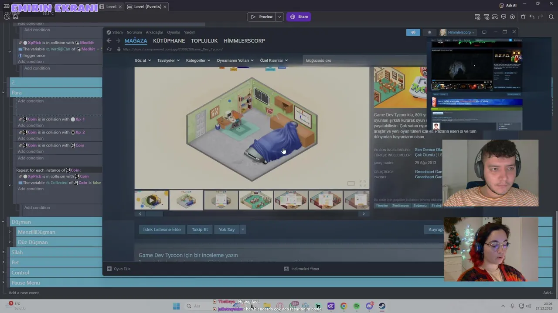
Task: Navigate forward in Steam browser
Action: [118, 41]
